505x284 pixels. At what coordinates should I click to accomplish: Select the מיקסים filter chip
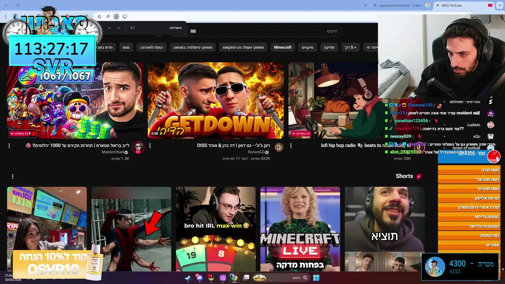point(308,47)
